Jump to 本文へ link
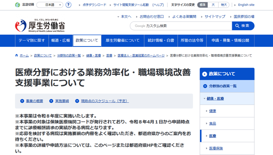The image size is (273, 155). coord(126,17)
